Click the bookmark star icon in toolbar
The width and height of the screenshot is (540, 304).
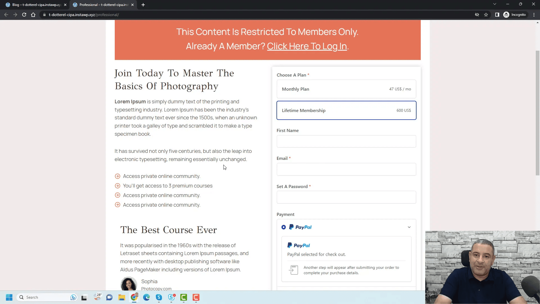coord(486,14)
